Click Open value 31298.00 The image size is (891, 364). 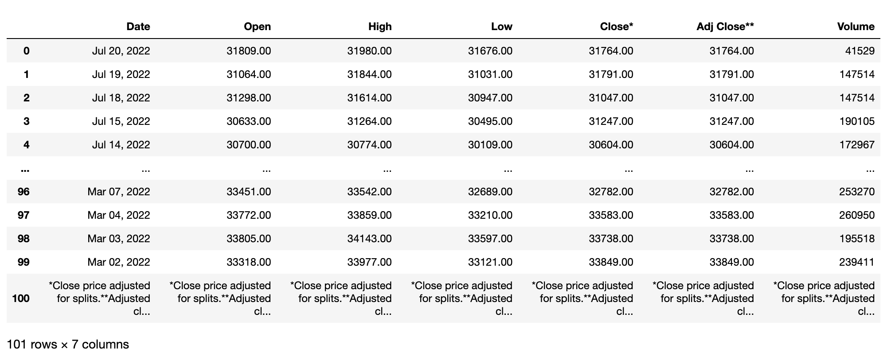click(249, 98)
